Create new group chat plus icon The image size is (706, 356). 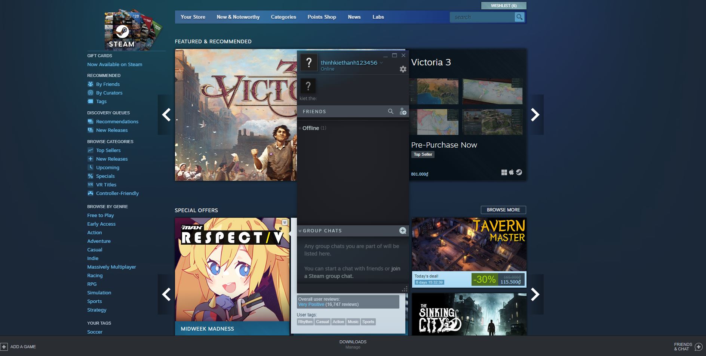(402, 230)
